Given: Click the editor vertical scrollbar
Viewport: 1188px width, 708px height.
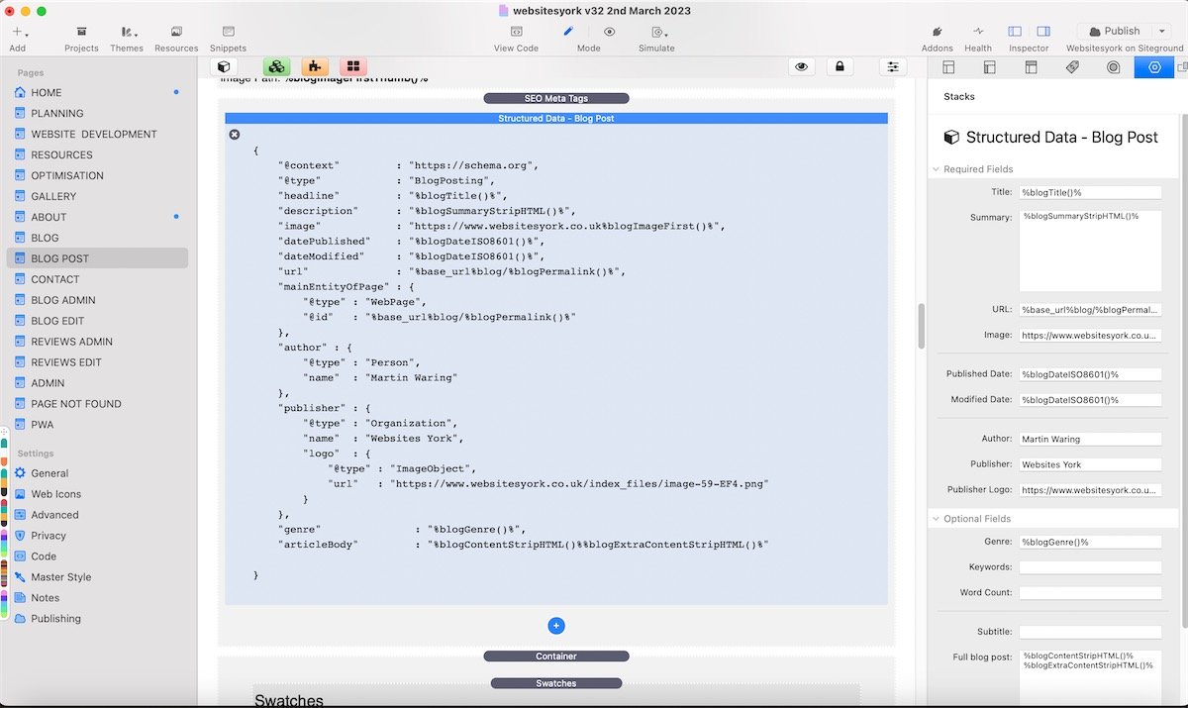Looking at the screenshot, I should pyautogui.click(x=922, y=327).
